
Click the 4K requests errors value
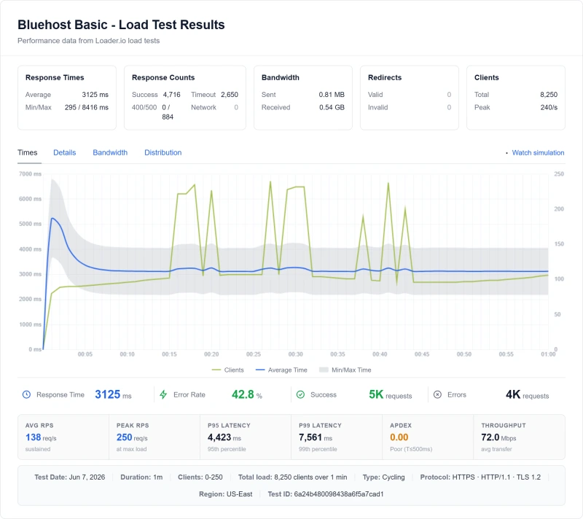[527, 394]
